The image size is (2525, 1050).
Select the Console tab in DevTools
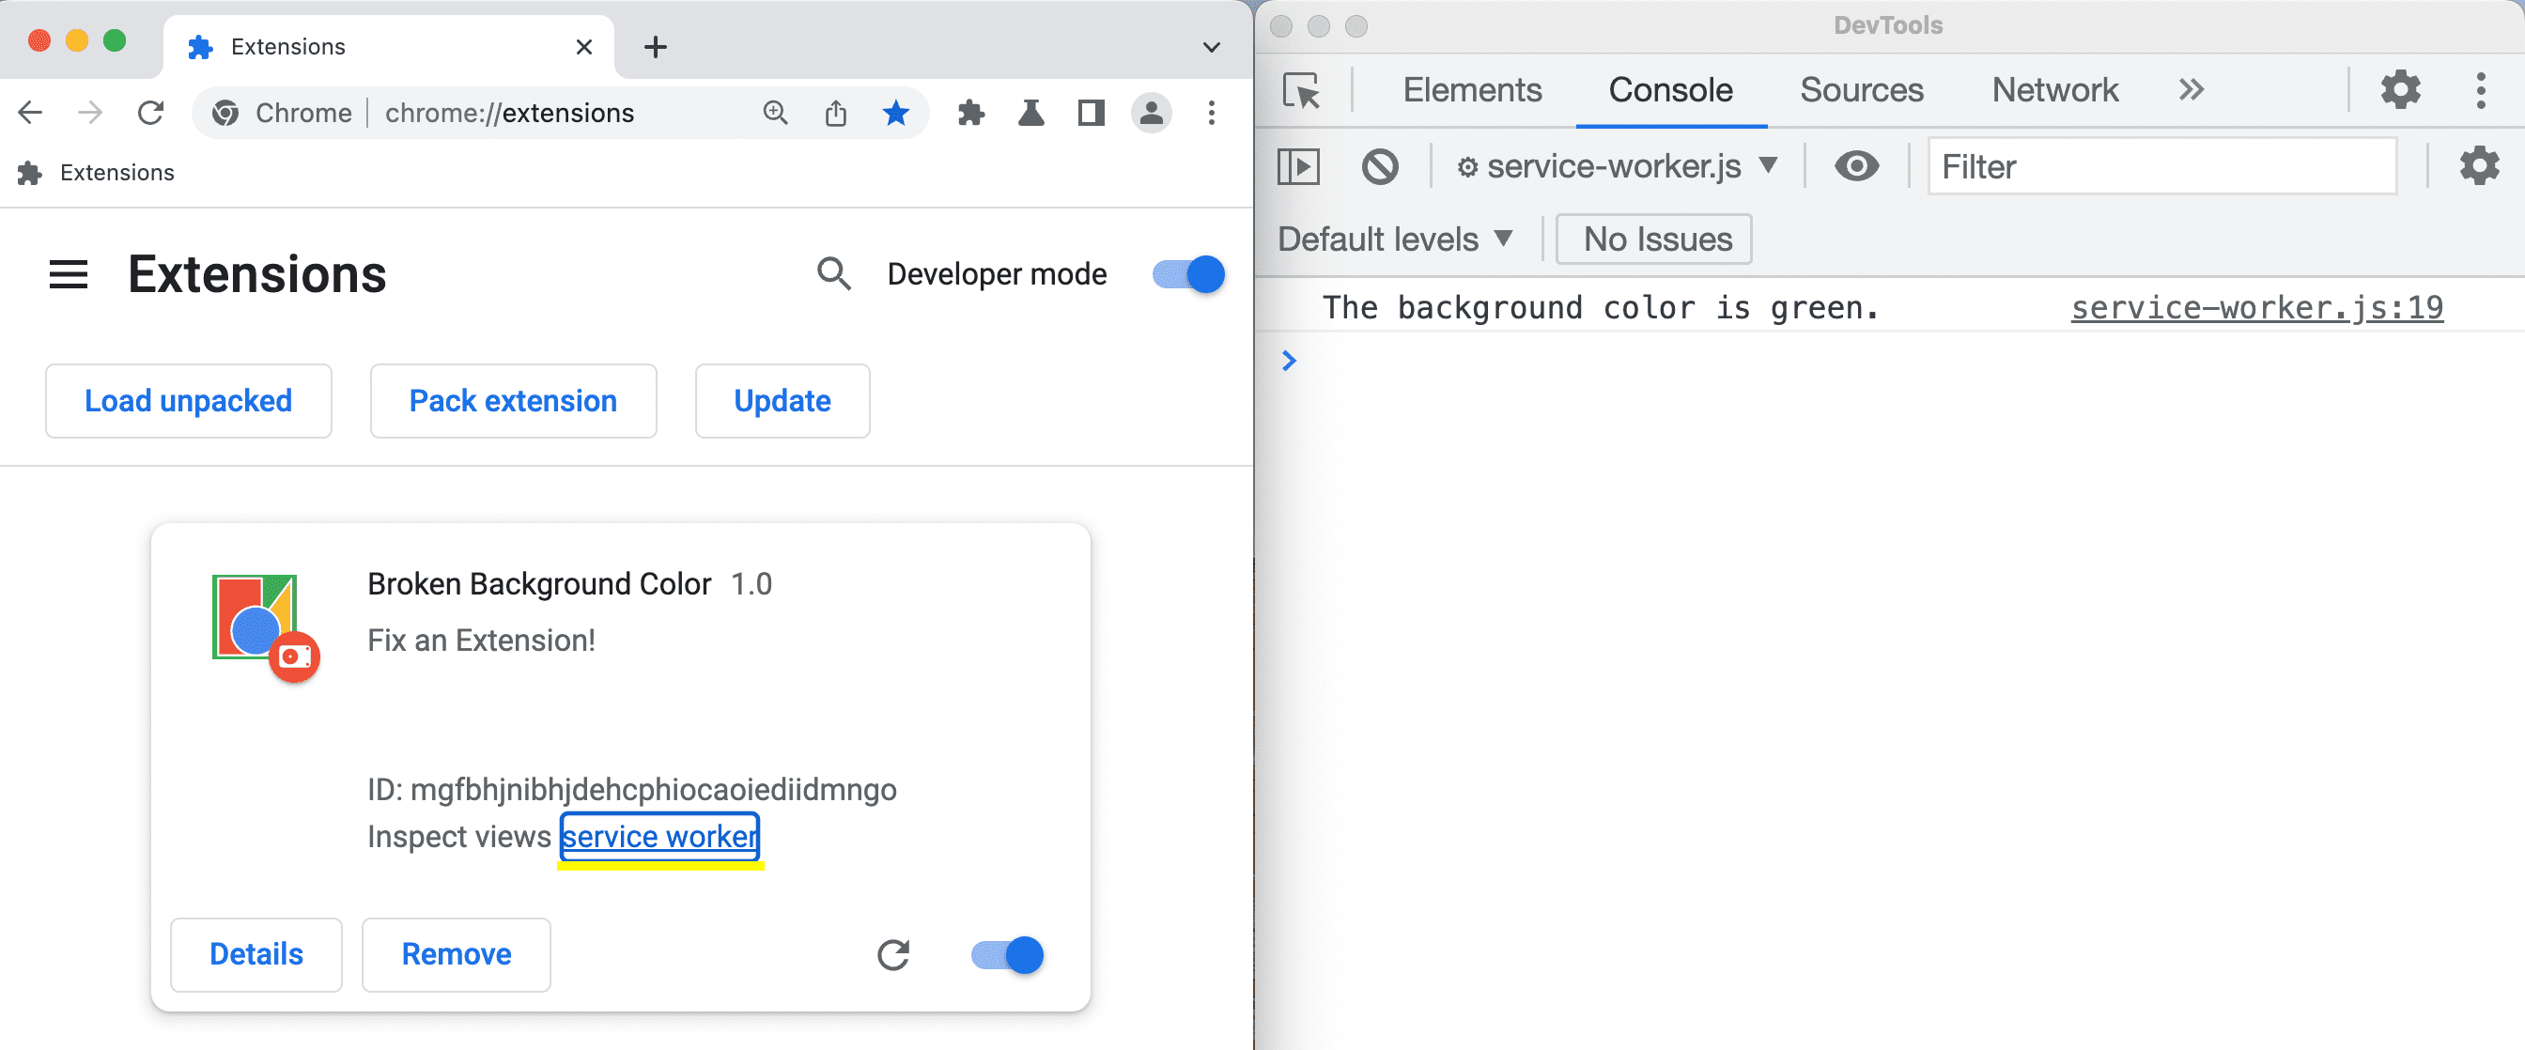(1670, 88)
